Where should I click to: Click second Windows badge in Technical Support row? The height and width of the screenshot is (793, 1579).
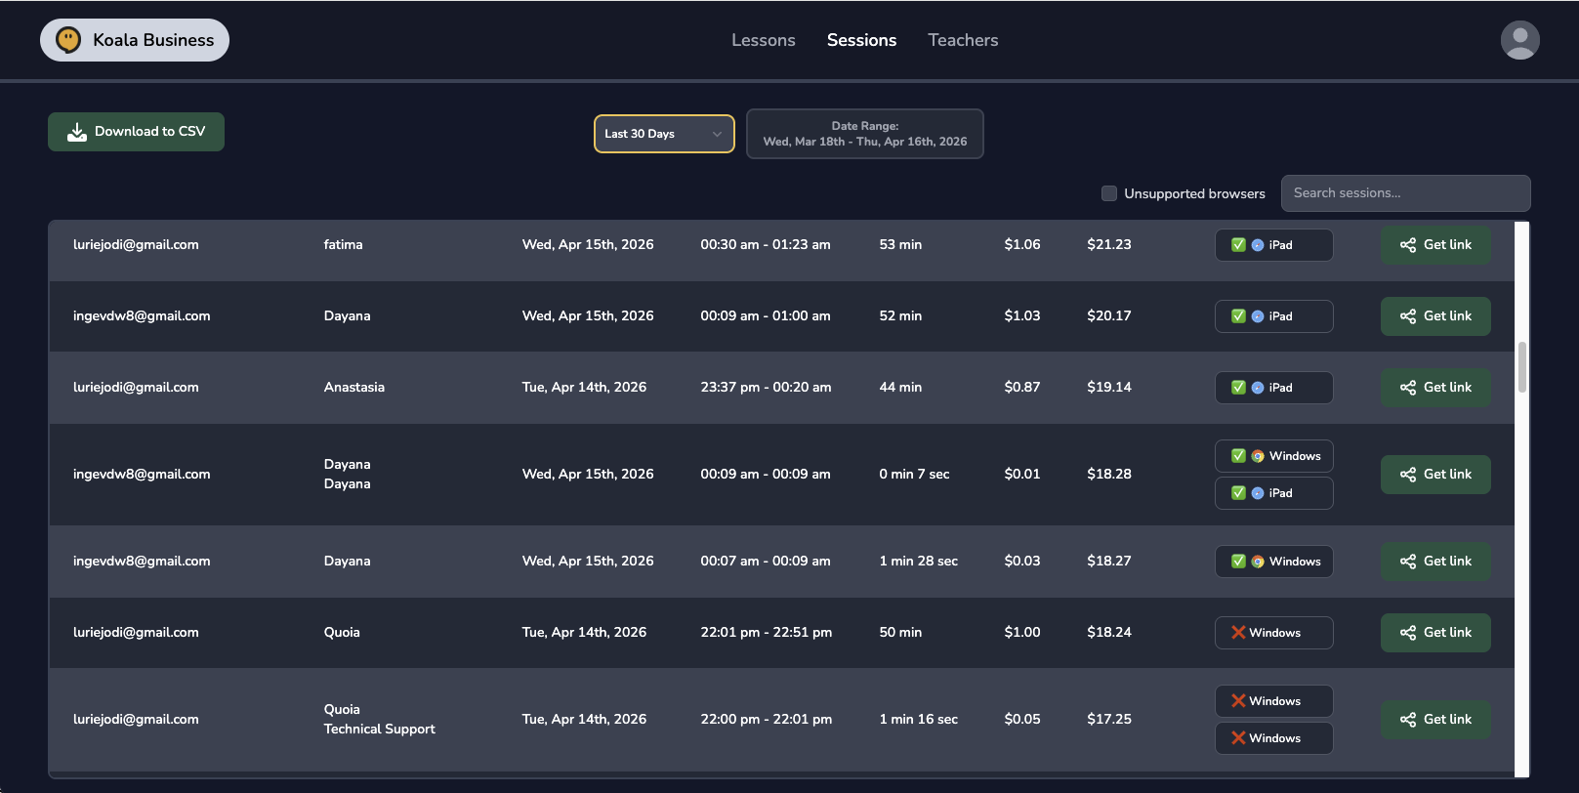coord(1273,738)
